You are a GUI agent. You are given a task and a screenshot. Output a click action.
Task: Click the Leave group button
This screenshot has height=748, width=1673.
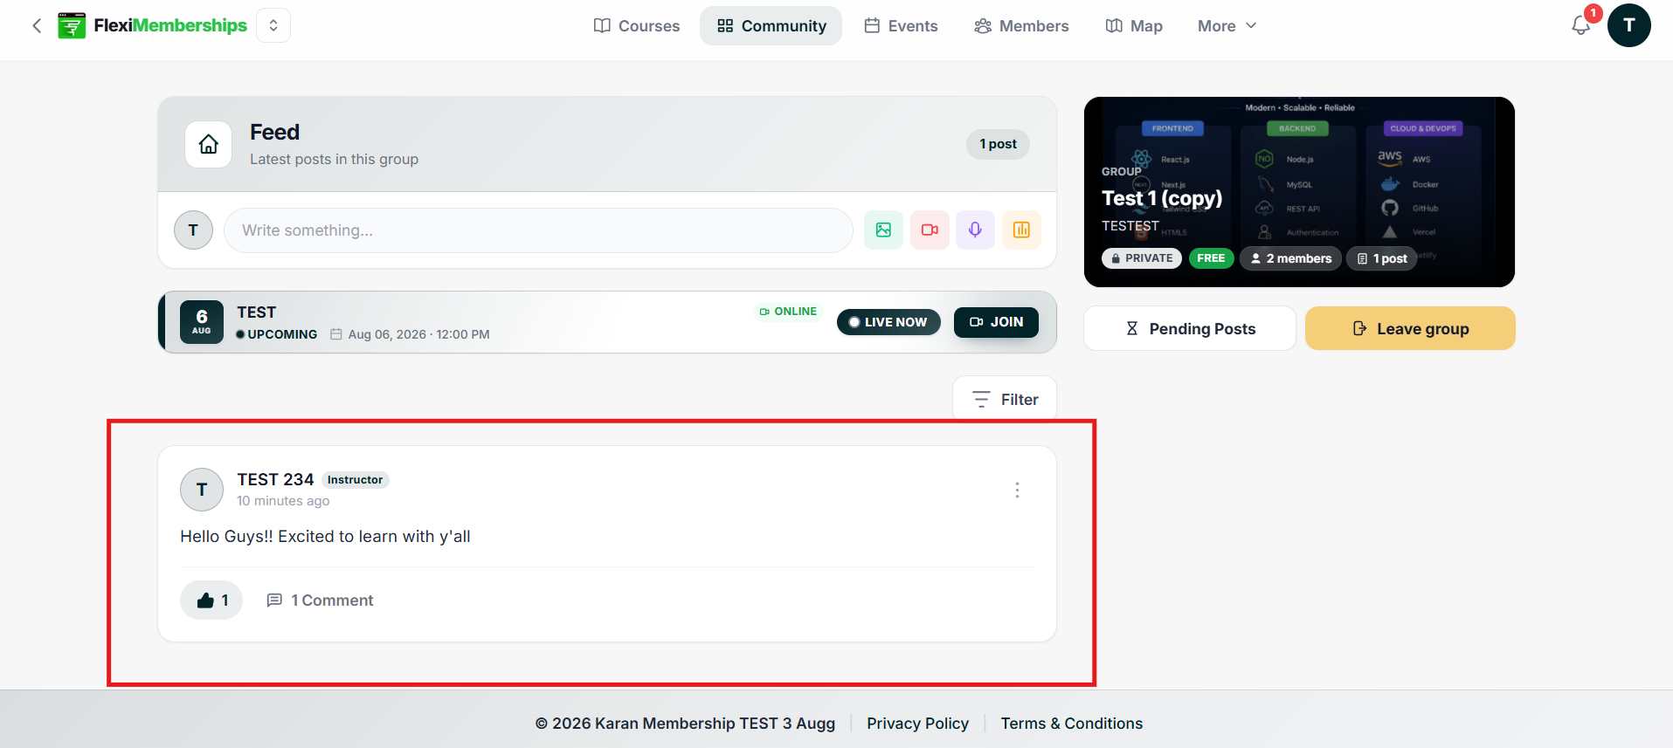(x=1410, y=329)
